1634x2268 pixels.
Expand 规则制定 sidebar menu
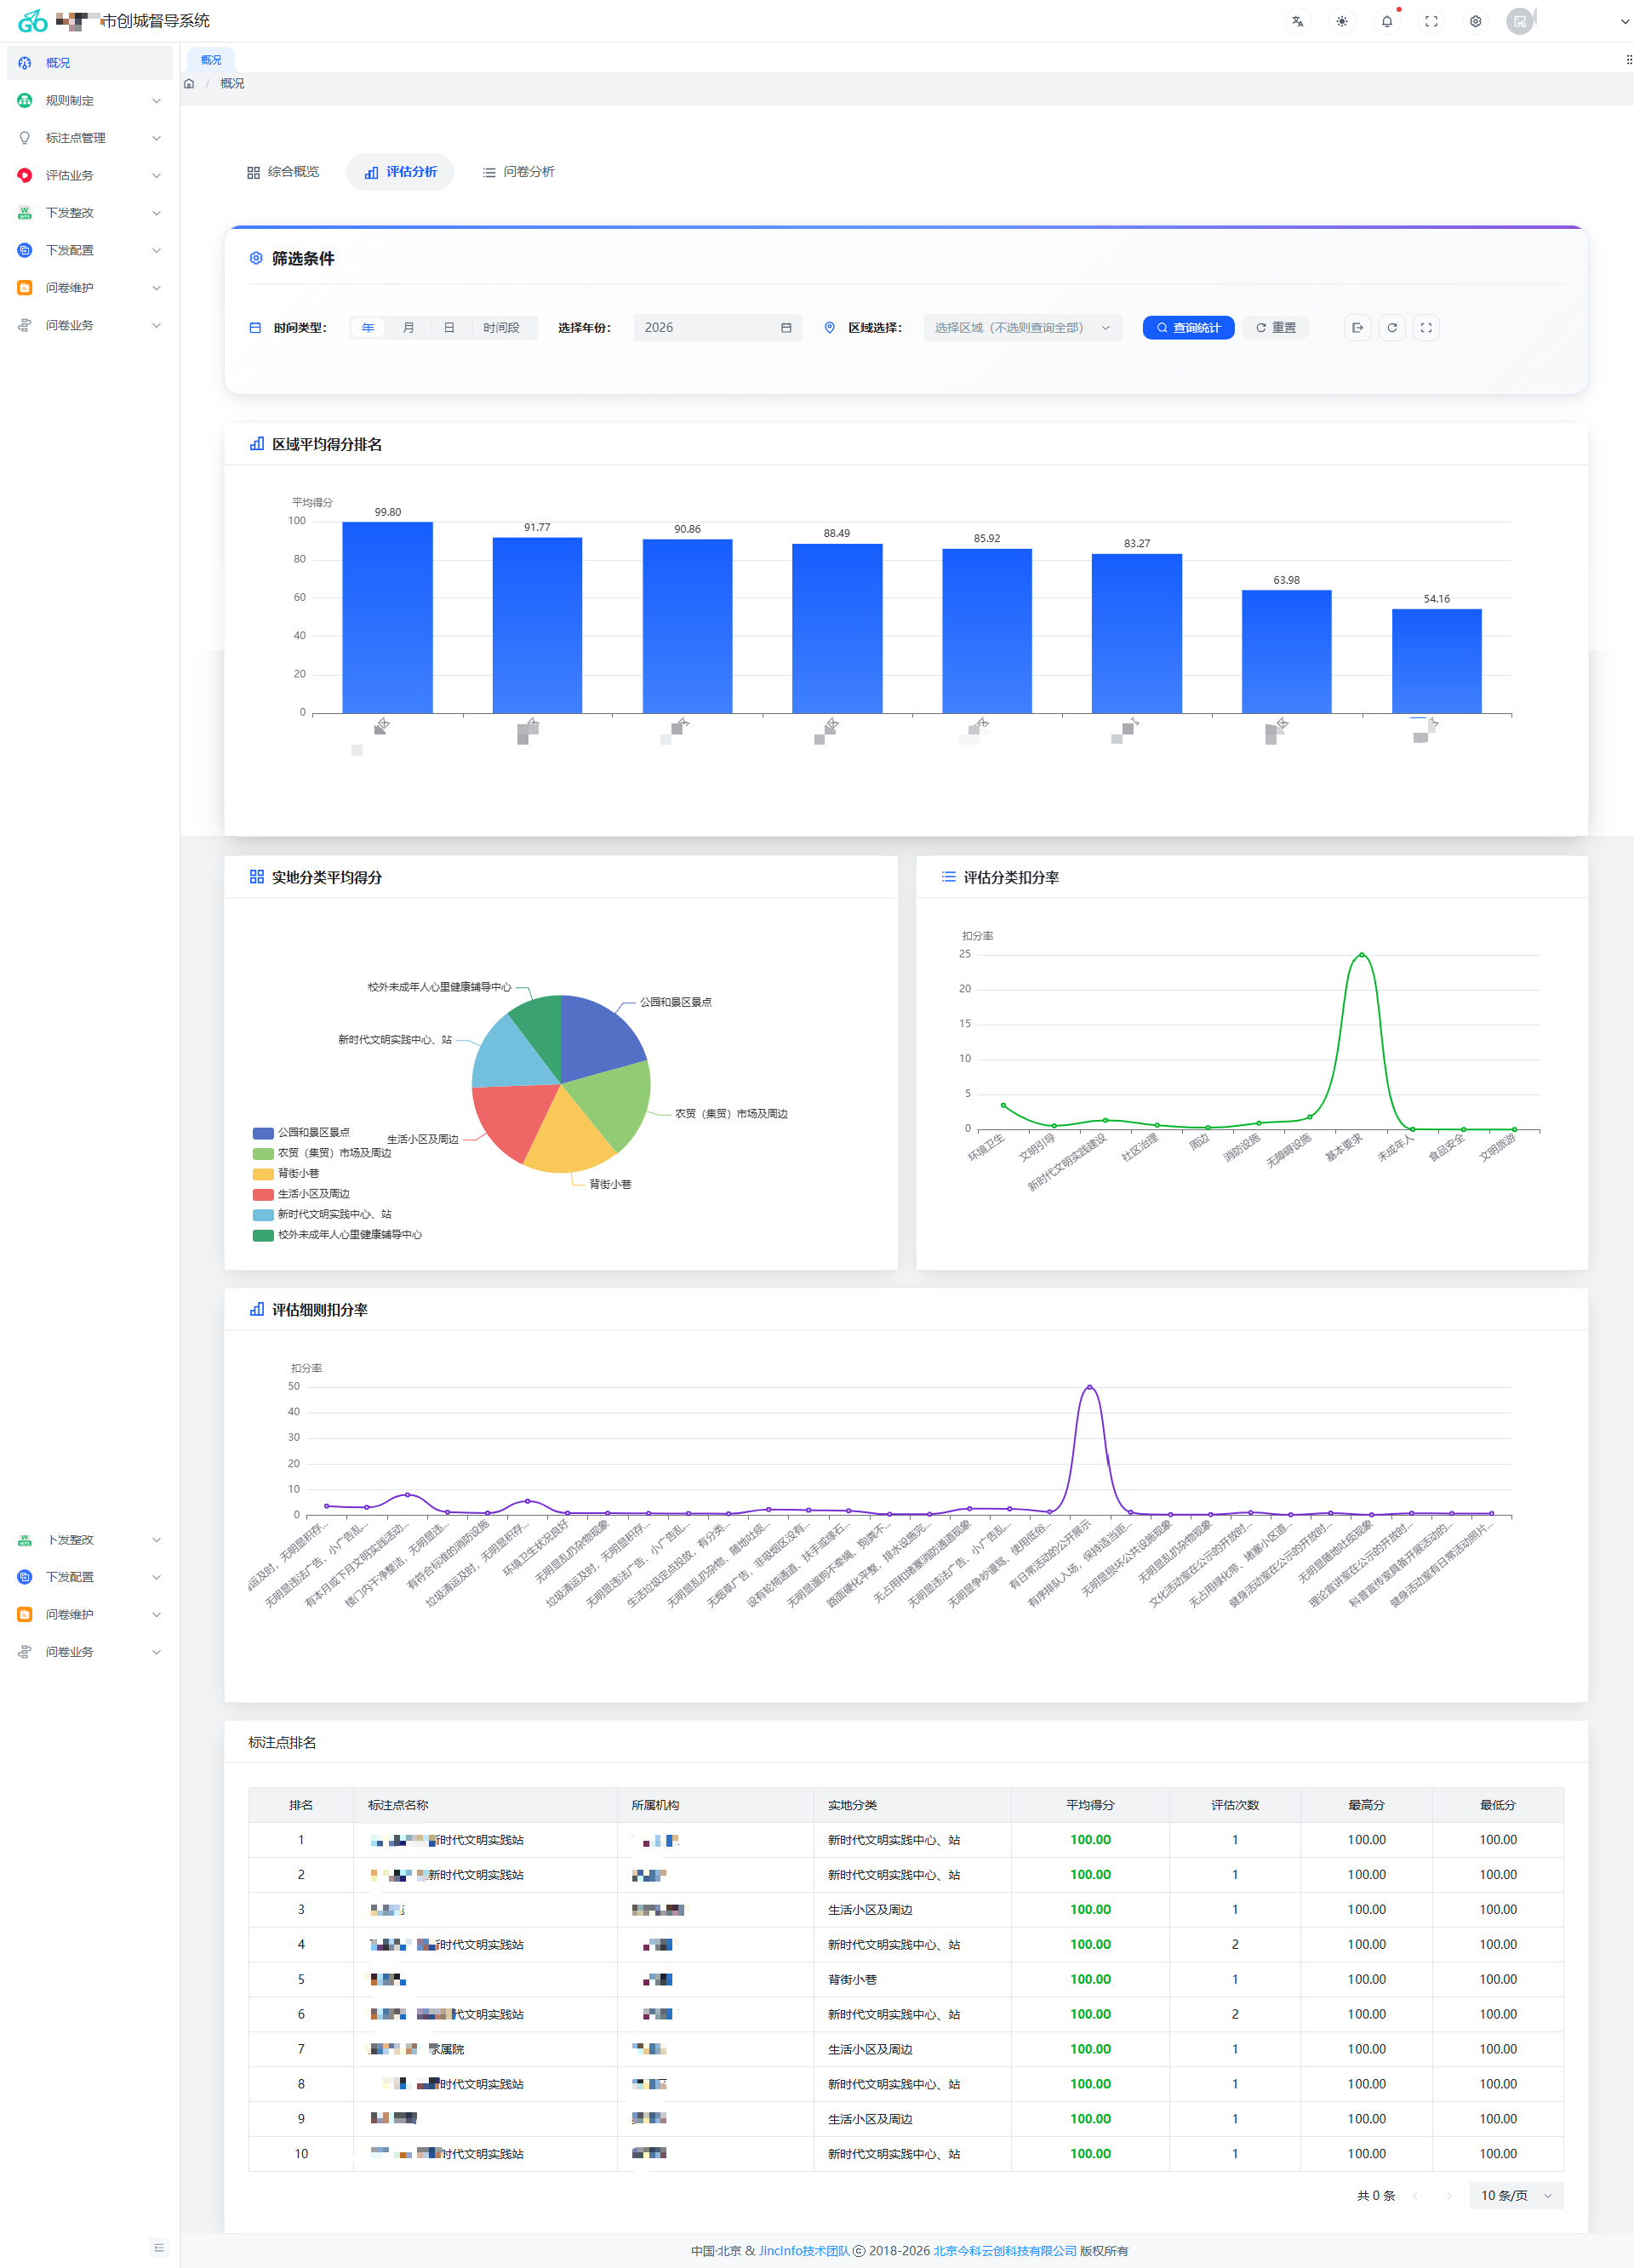point(88,100)
